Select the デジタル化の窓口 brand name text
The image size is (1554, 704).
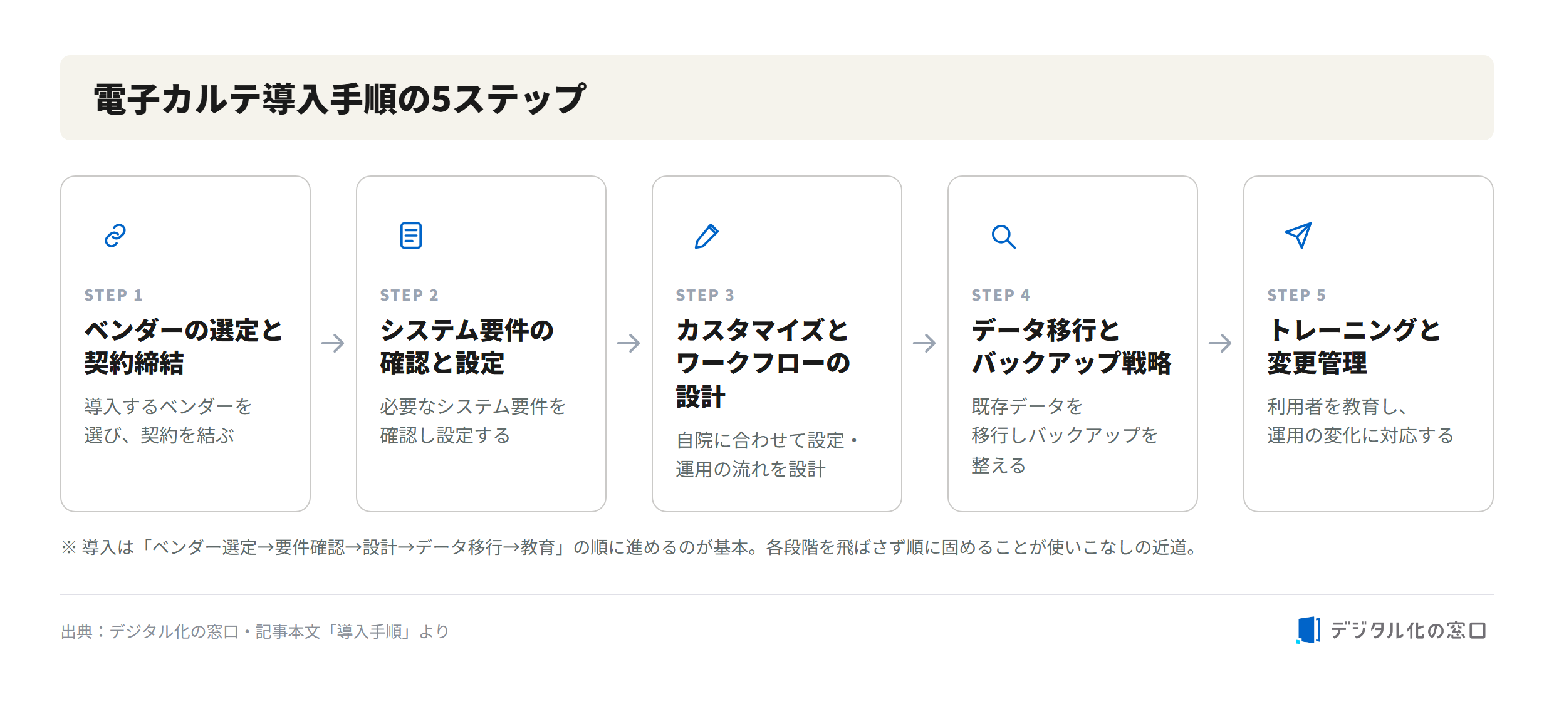tap(1408, 630)
